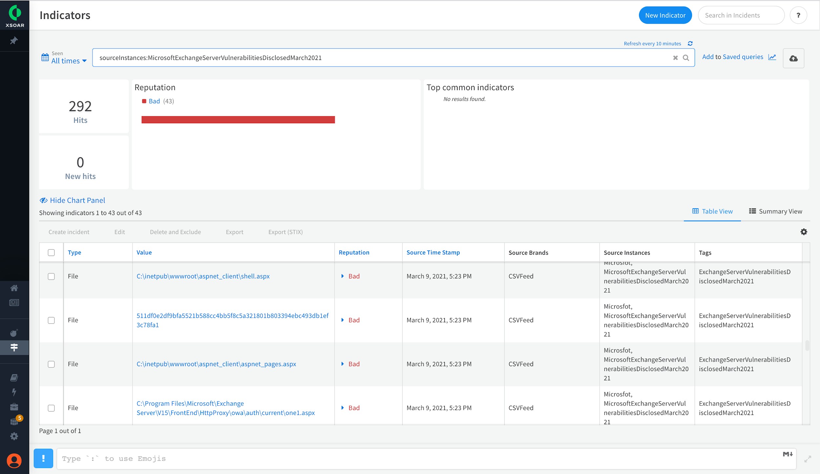
Task: Click the help question mark button
Action: coord(798,15)
